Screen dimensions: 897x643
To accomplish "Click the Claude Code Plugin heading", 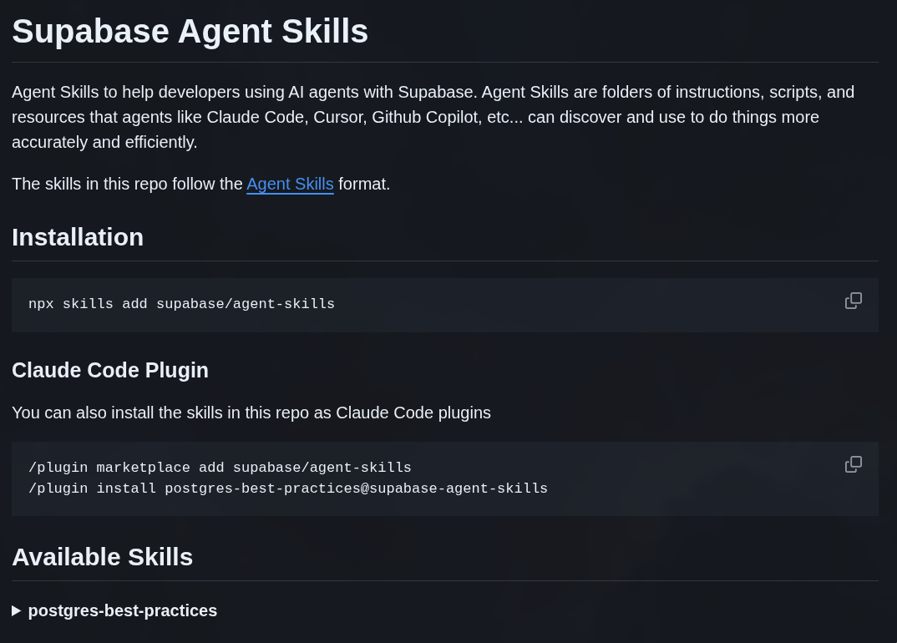I will click(109, 370).
